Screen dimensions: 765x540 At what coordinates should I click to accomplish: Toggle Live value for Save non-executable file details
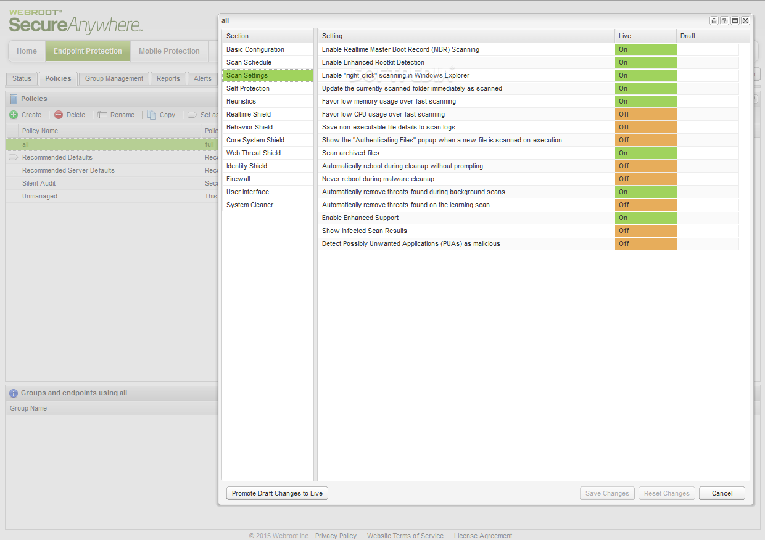(645, 127)
